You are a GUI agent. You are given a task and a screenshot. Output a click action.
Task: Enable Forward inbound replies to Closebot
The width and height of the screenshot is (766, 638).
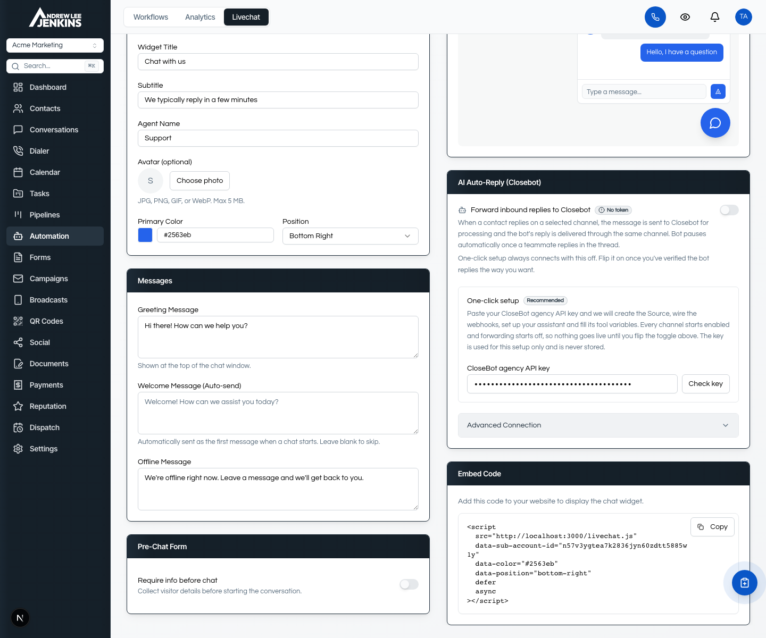click(x=729, y=210)
